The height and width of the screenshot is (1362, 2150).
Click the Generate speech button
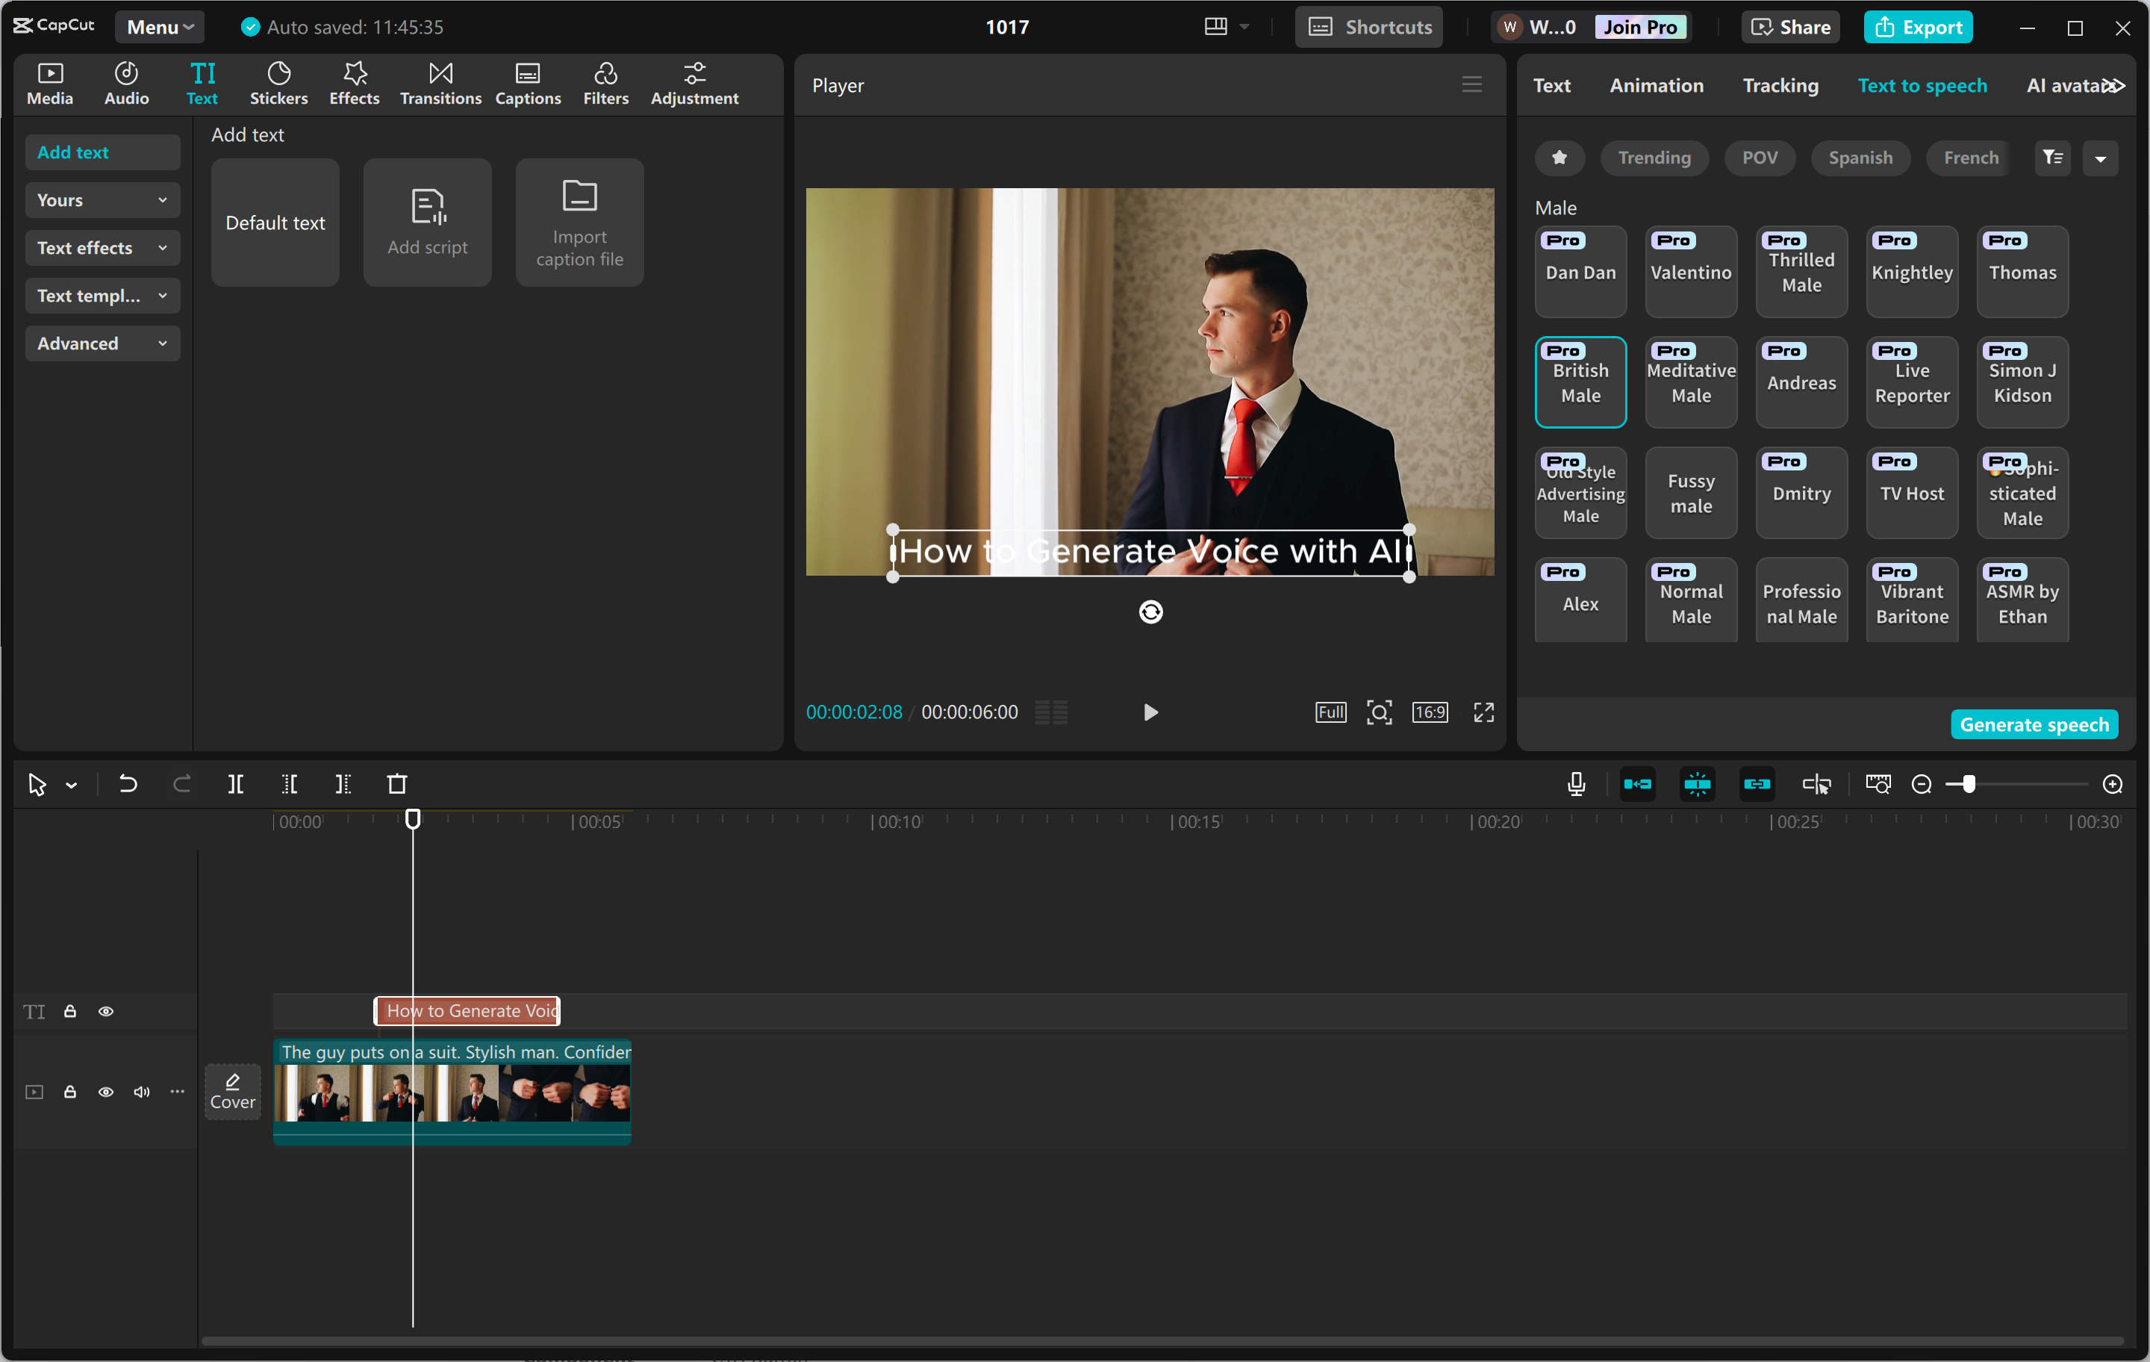2034,724
